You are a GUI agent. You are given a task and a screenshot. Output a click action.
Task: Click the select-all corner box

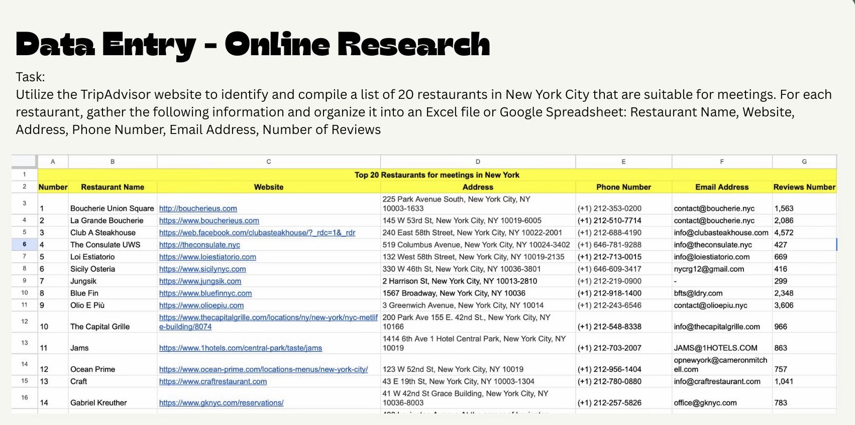pyautogui.click(x=25, y=162)
